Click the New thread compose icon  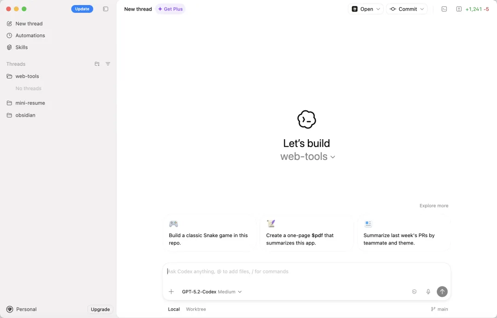(10, 24)
